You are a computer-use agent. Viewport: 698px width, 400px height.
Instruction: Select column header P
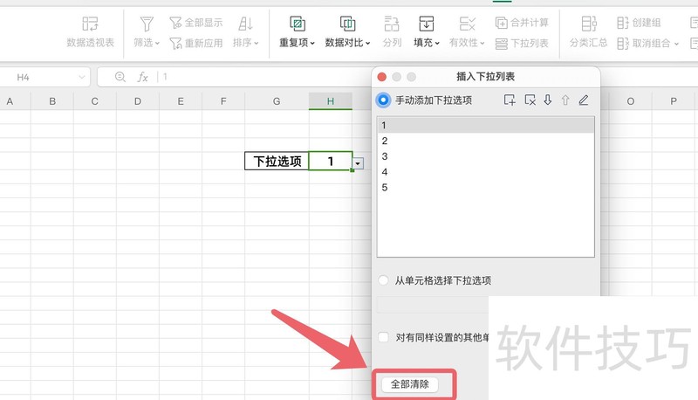coord(674,101)
